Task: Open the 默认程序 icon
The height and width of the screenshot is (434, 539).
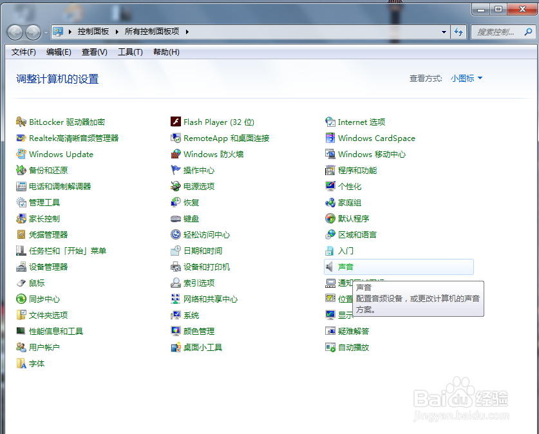Action: tap(330, 218)
